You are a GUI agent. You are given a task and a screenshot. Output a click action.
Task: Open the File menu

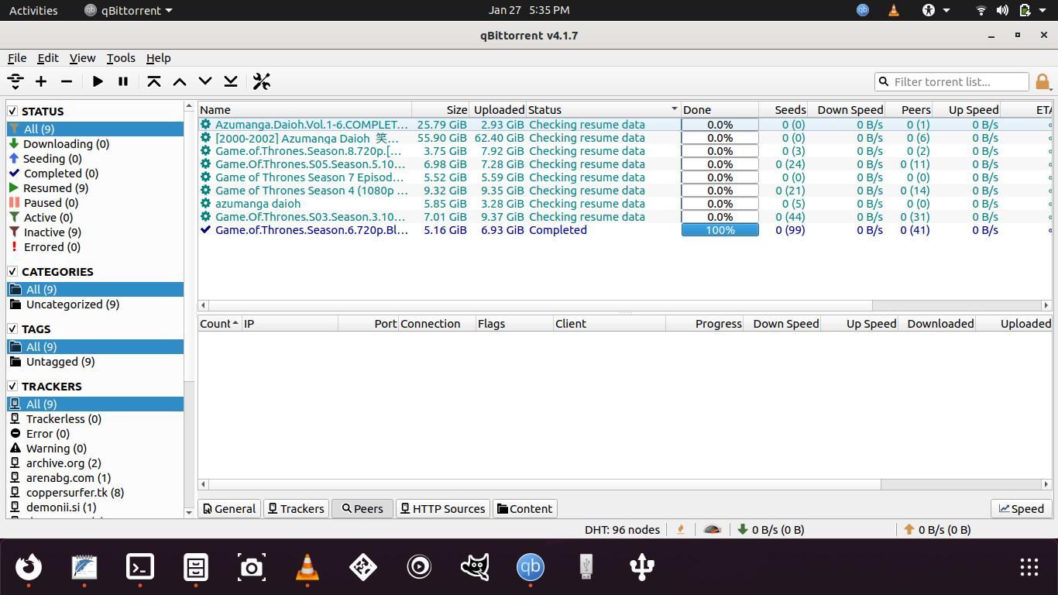click(x=17, y=58)
